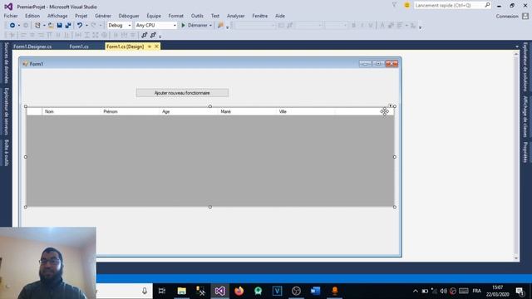This screenshot has width=532, height=299.
Task: Select the Ajouter nouveau fonctionnaire button
Action: (182, 93)
